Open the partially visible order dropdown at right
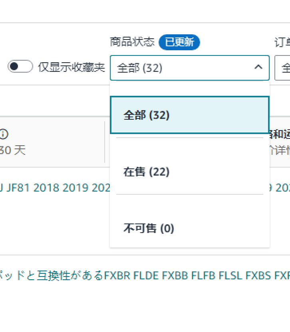This screenshot has width=290, height=332. [x=283, y=68]
